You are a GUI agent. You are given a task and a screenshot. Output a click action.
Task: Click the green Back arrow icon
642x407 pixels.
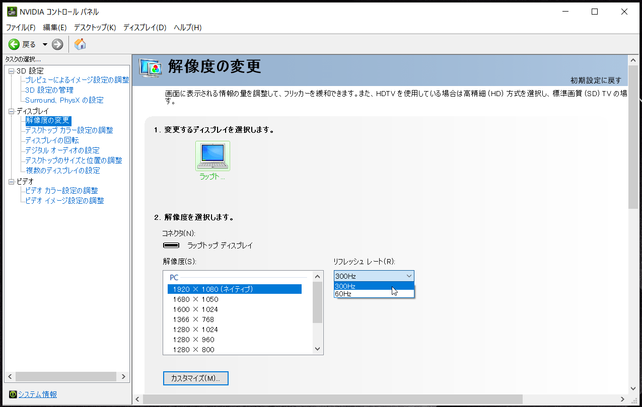pos(14,44)
